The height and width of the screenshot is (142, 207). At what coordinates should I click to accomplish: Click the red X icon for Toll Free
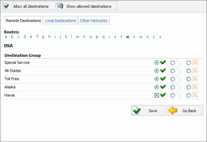coord(195,79)
